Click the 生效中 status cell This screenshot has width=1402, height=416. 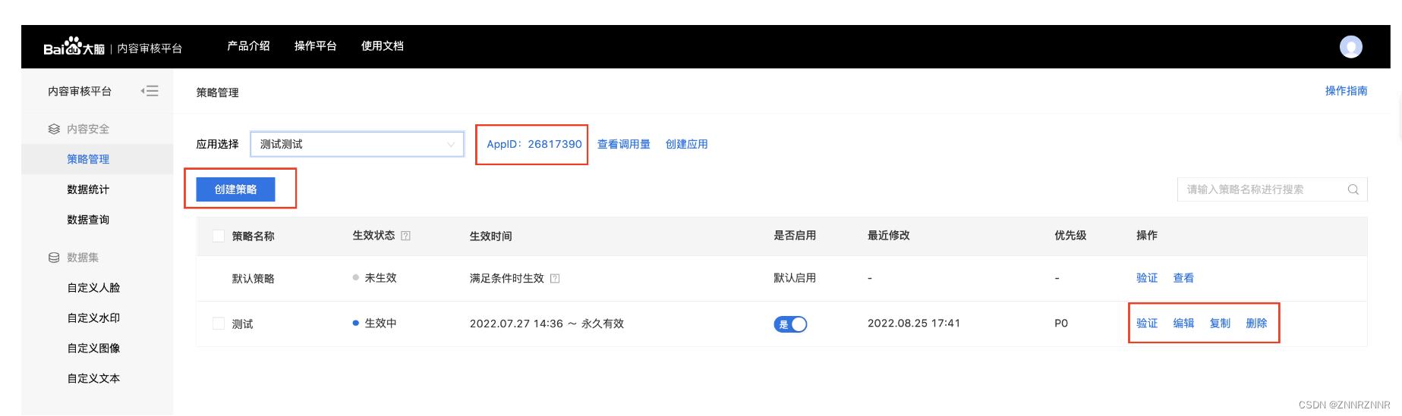[375, 324]
